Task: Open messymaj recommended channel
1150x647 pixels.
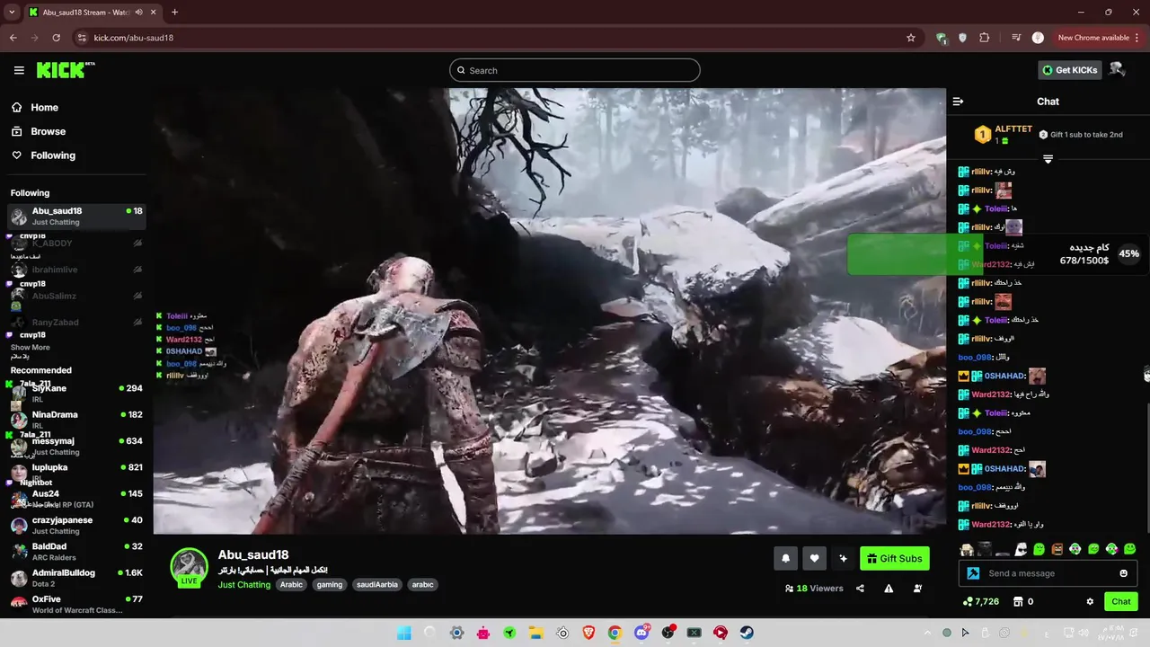Action: 76,446
